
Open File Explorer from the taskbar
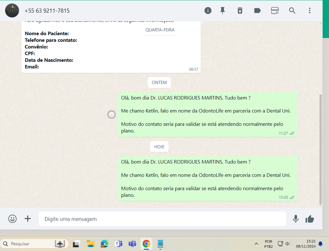[90, 244]
